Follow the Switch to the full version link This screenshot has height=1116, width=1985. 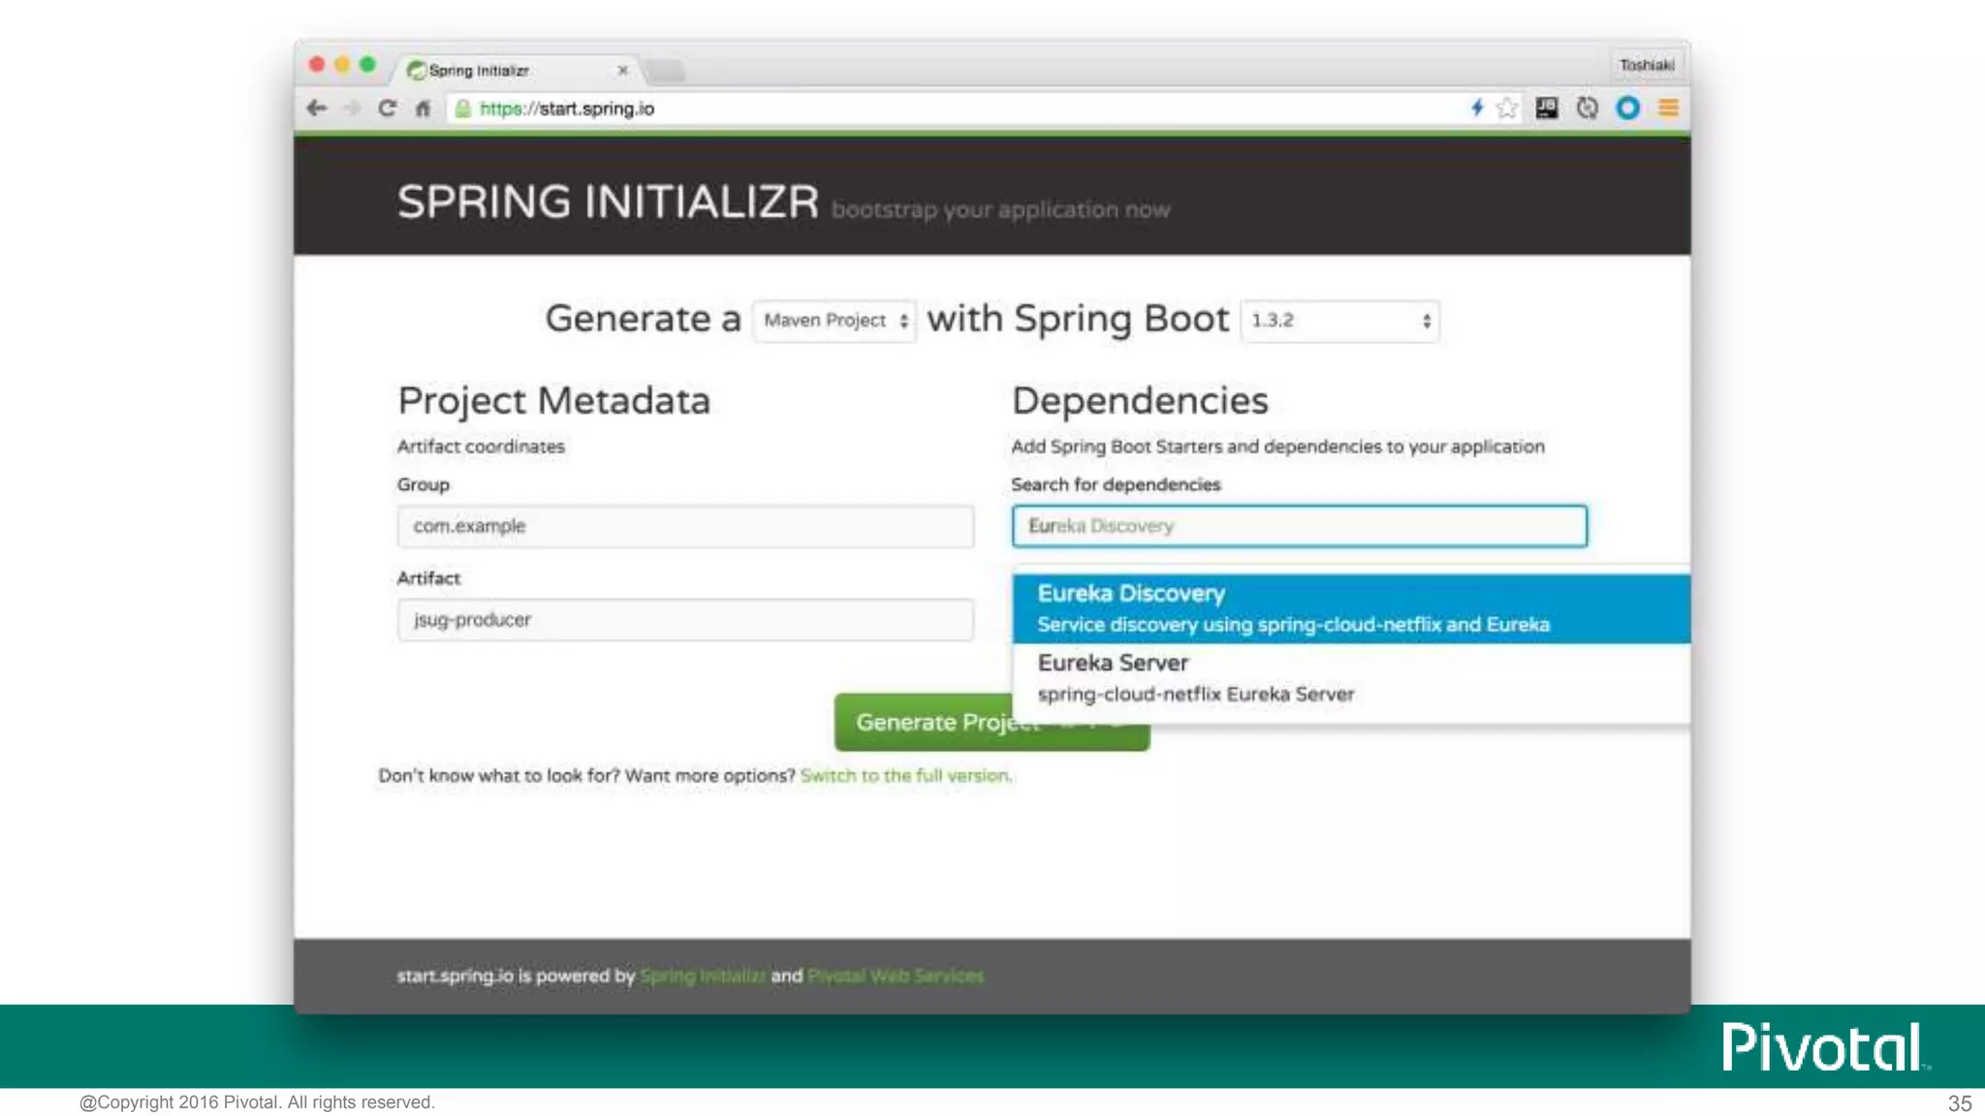pyautogui.click(x=905, y=776)
